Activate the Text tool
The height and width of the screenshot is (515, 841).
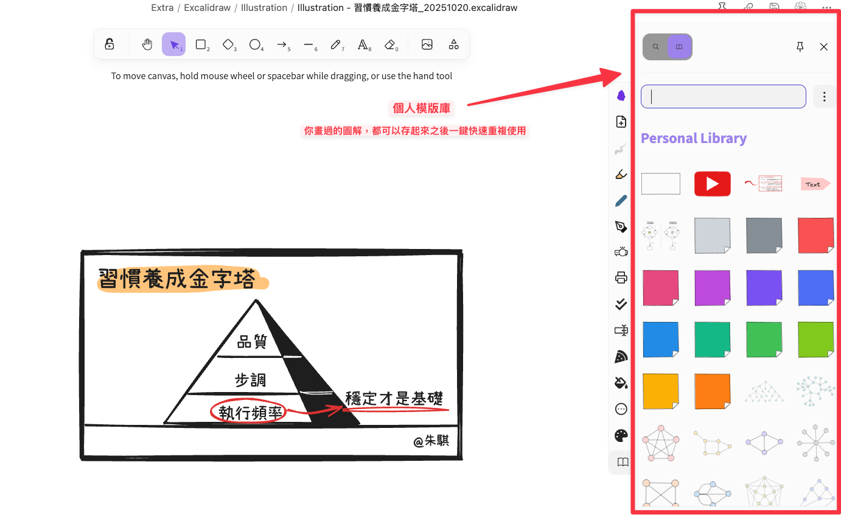pyautogui.click(x=363, y=44)
